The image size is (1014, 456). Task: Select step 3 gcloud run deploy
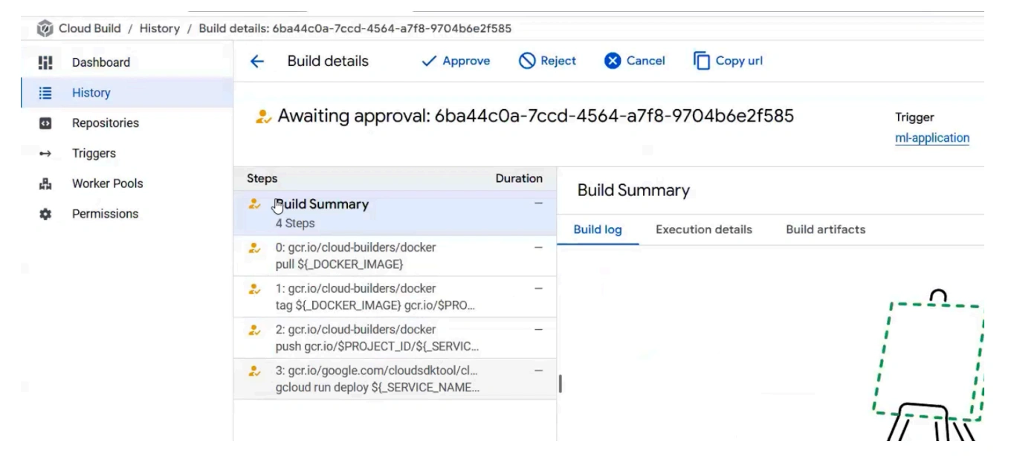(x=395, y=379)
